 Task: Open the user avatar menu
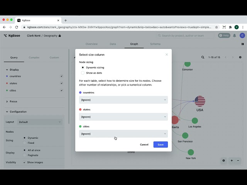tap(242, 35)
